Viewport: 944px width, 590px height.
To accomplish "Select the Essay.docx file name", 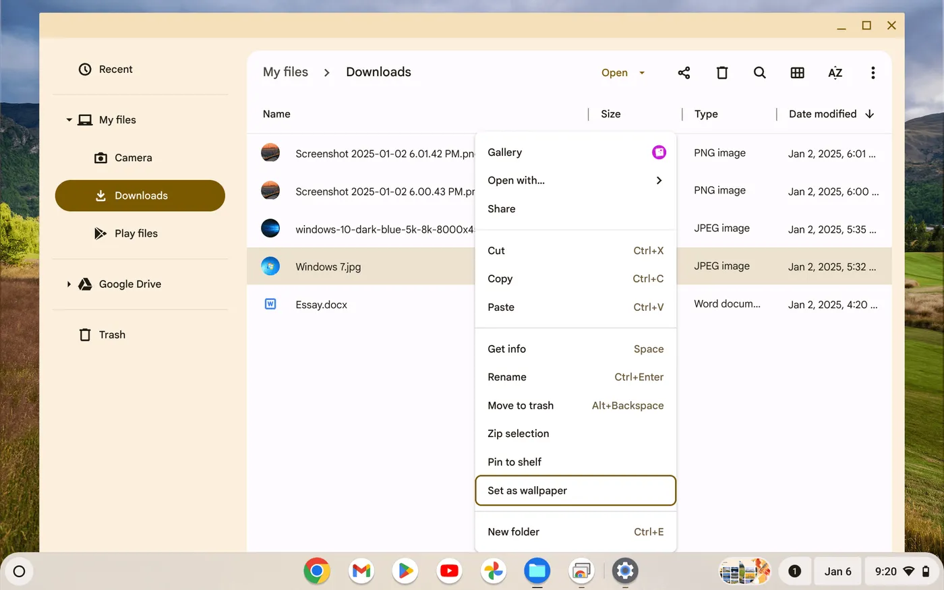I will tap(322, 305).
